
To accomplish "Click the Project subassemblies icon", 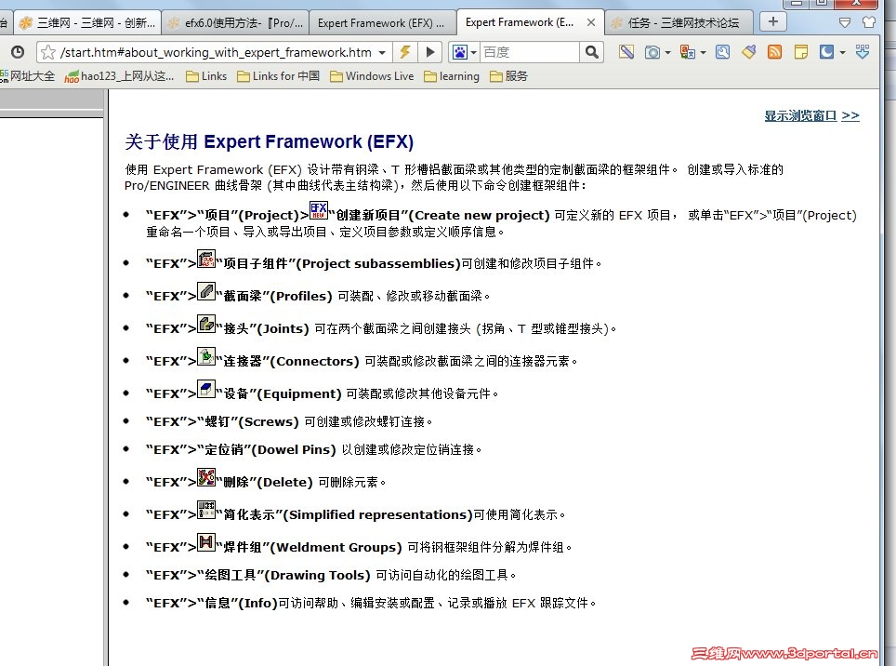I will tap(206, 259).
